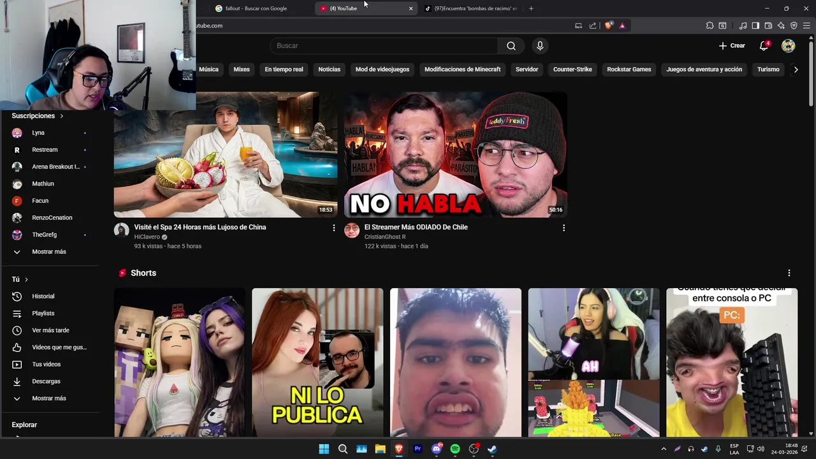
Task: Toggle the browser sidebar panel icon
Action: 755,25
